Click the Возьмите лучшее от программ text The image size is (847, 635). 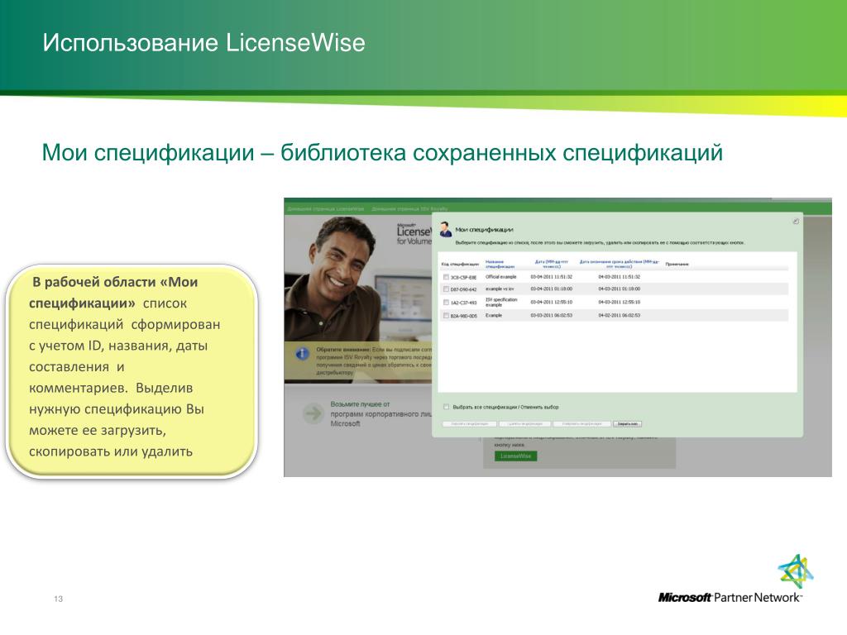coord(380,413)
